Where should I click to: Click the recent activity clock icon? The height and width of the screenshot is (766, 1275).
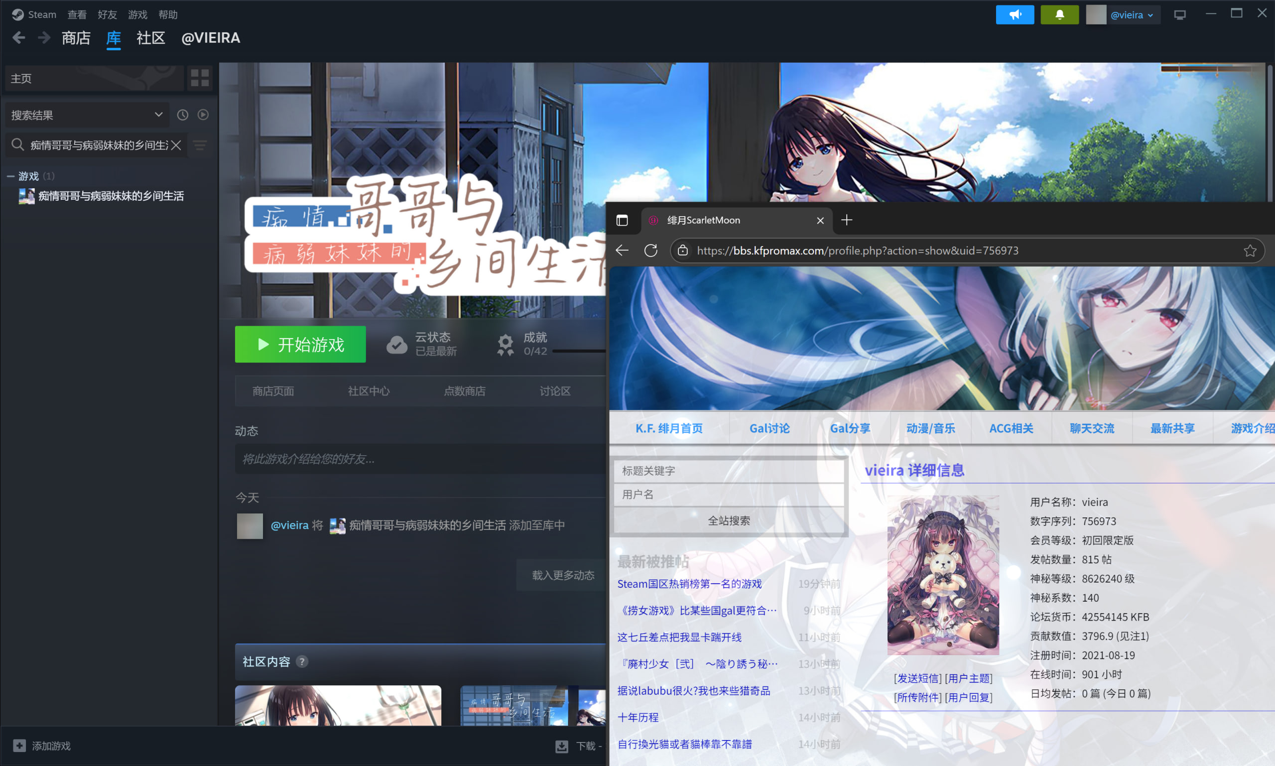click(x=183, y=115)
